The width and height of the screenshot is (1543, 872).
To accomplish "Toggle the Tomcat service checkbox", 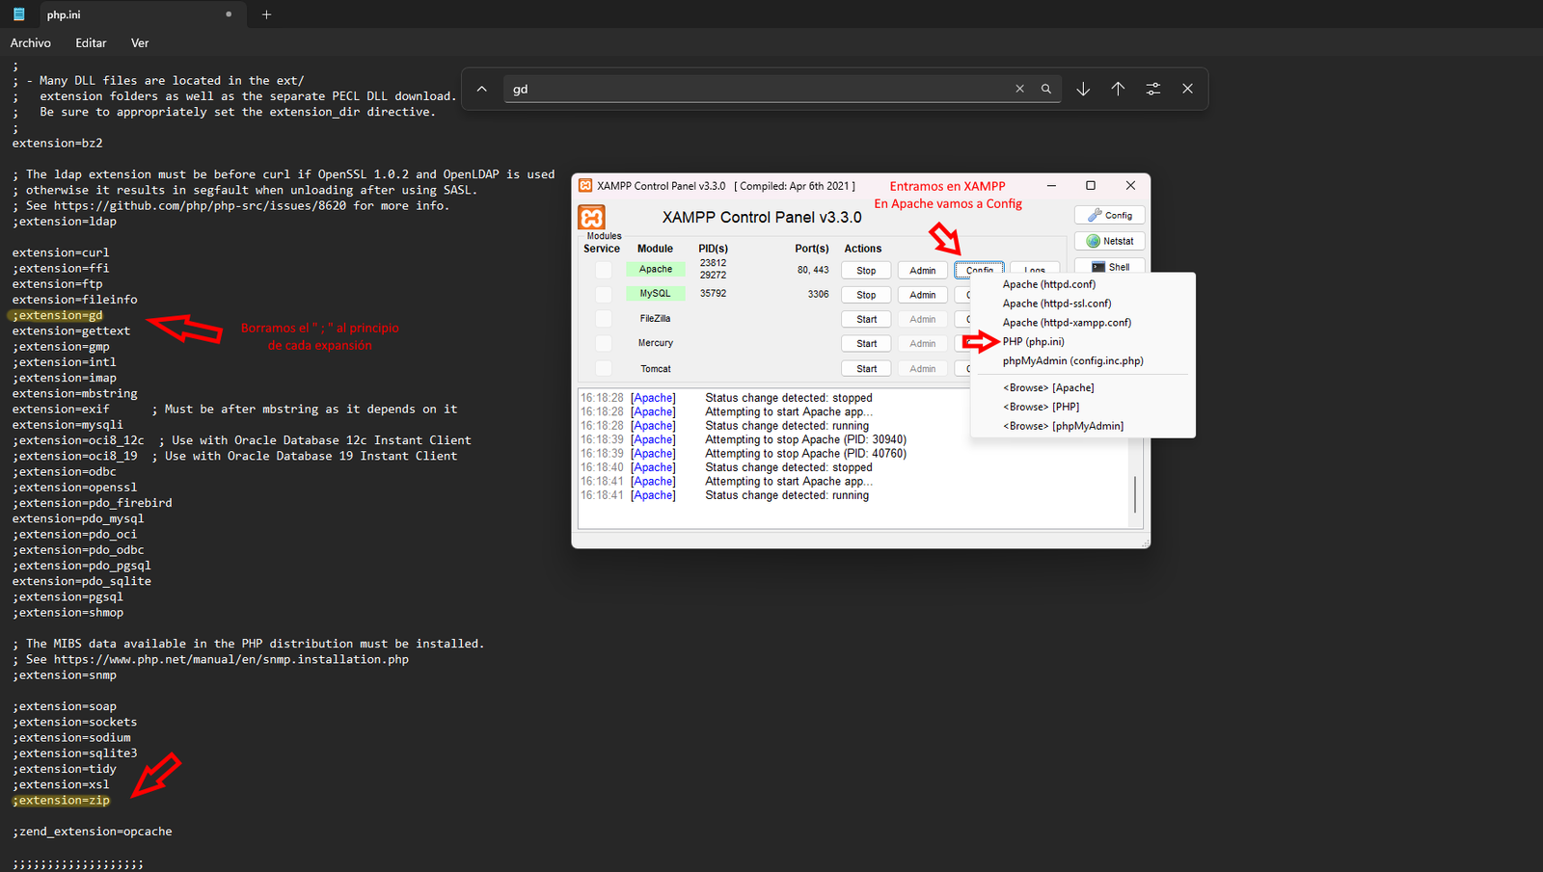I will [603, 368].
